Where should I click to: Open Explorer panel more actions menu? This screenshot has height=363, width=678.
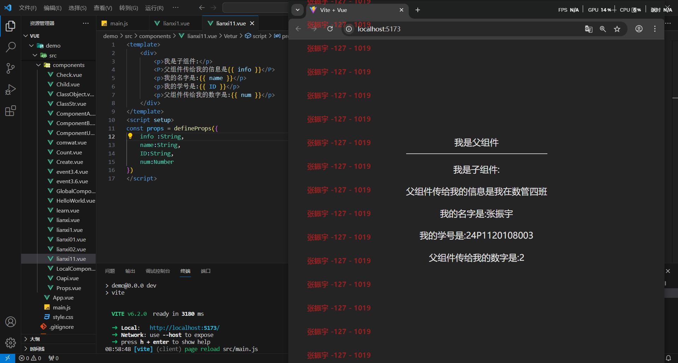tap(86, 23)
